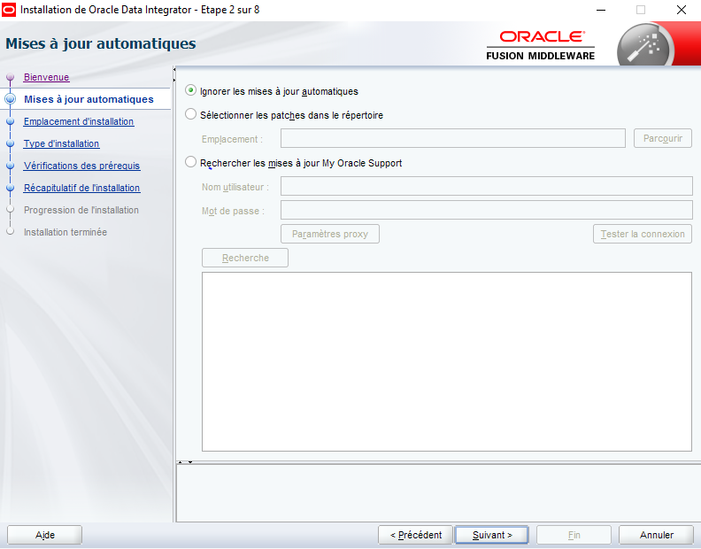Click the Parcourir button

663,138
